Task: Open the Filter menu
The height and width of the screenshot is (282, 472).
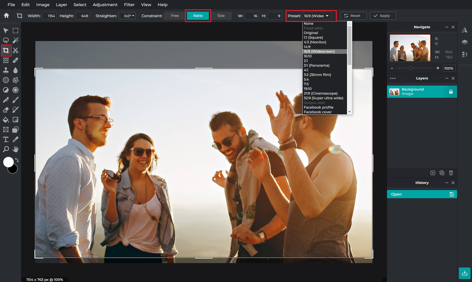Action: click(129, 4)
